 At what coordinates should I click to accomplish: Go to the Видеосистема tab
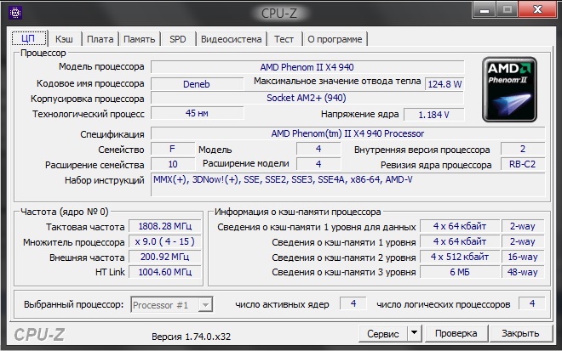point(231,38)
